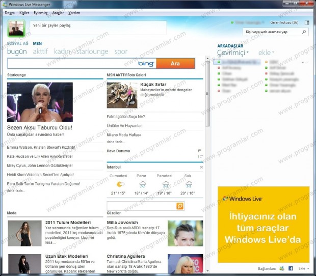Open Christina Aguilera article title
The height and width of the screenshot is (276, 316).
[126, 256]
